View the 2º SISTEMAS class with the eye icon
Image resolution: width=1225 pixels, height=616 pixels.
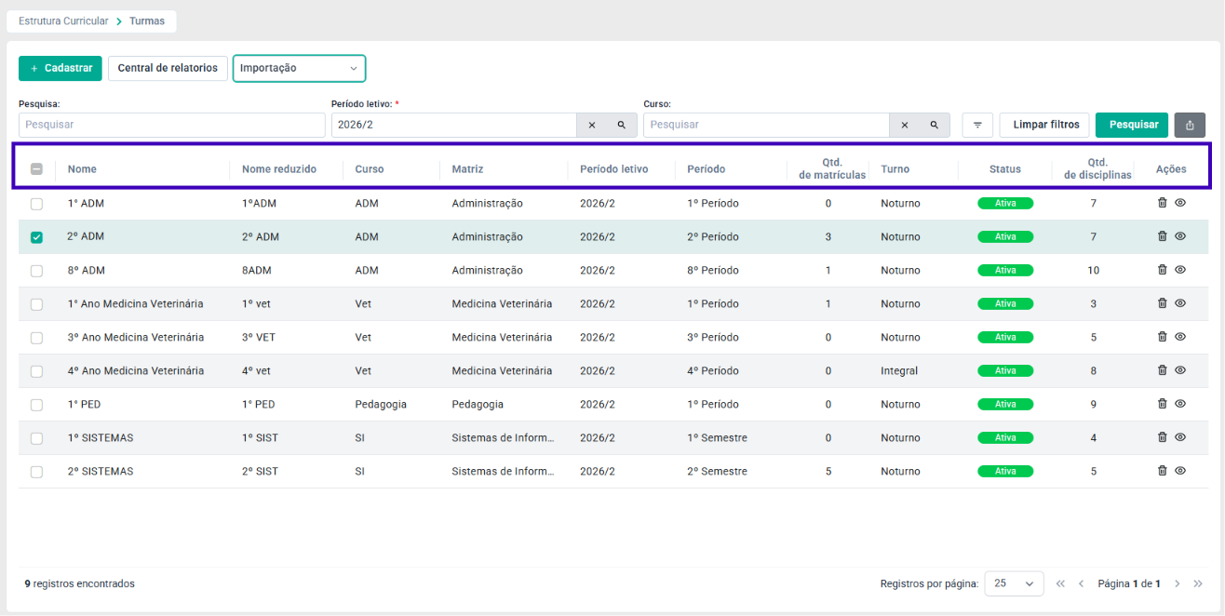[1180, 471]
